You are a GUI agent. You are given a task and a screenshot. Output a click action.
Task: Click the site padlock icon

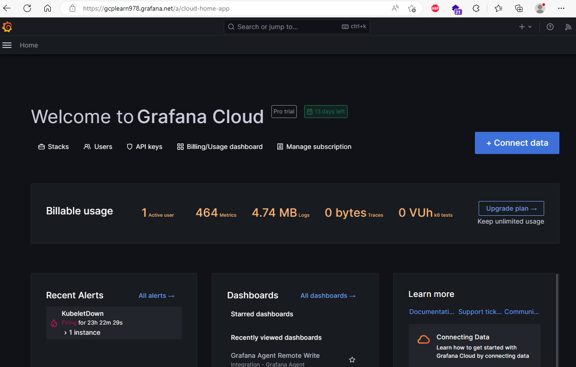(x=72, y=8)
